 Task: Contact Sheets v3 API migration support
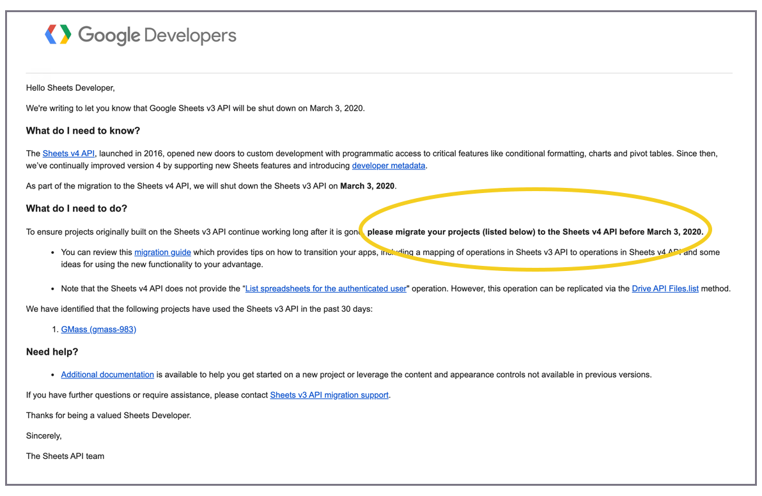329,395
